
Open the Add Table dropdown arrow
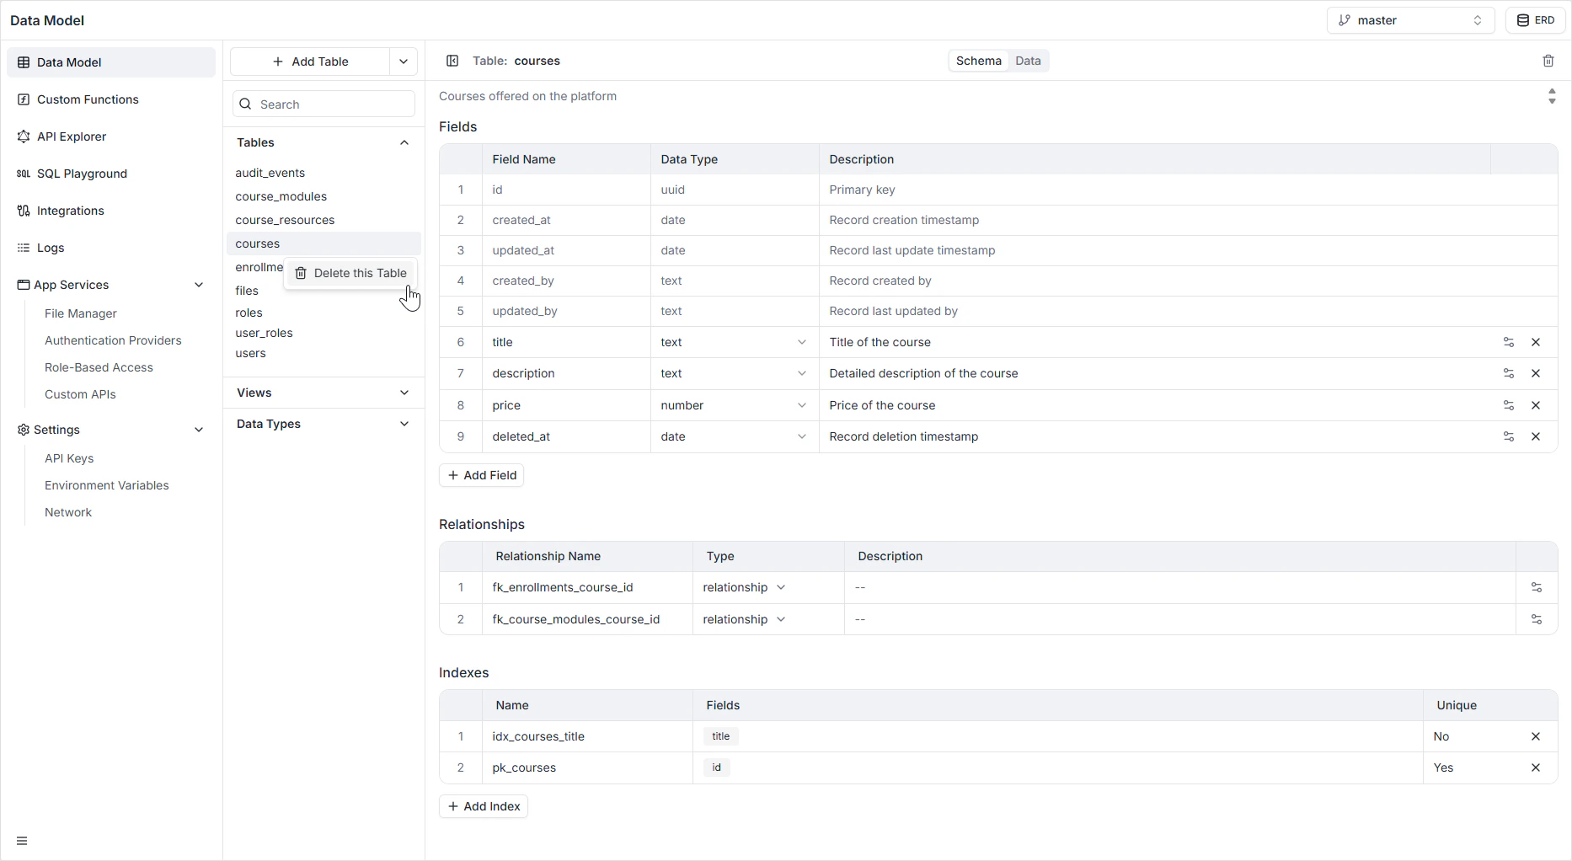404,61
